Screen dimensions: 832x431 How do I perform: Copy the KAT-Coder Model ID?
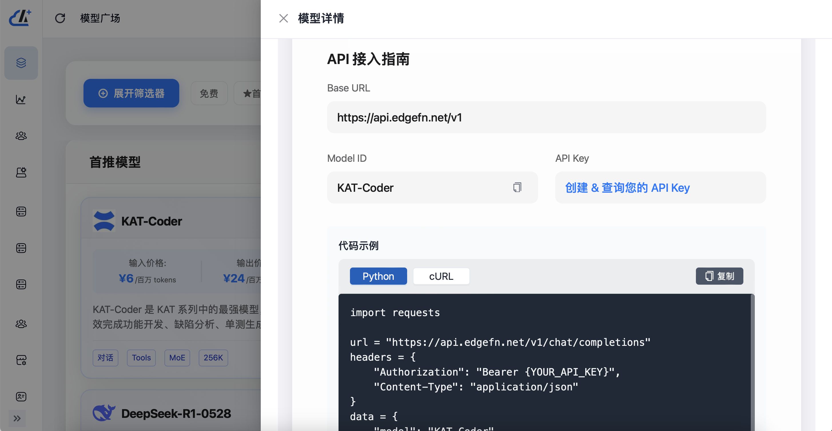[x=517, y=187]
